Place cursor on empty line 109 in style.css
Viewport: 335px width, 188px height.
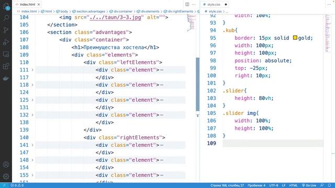tap(273, 143)
